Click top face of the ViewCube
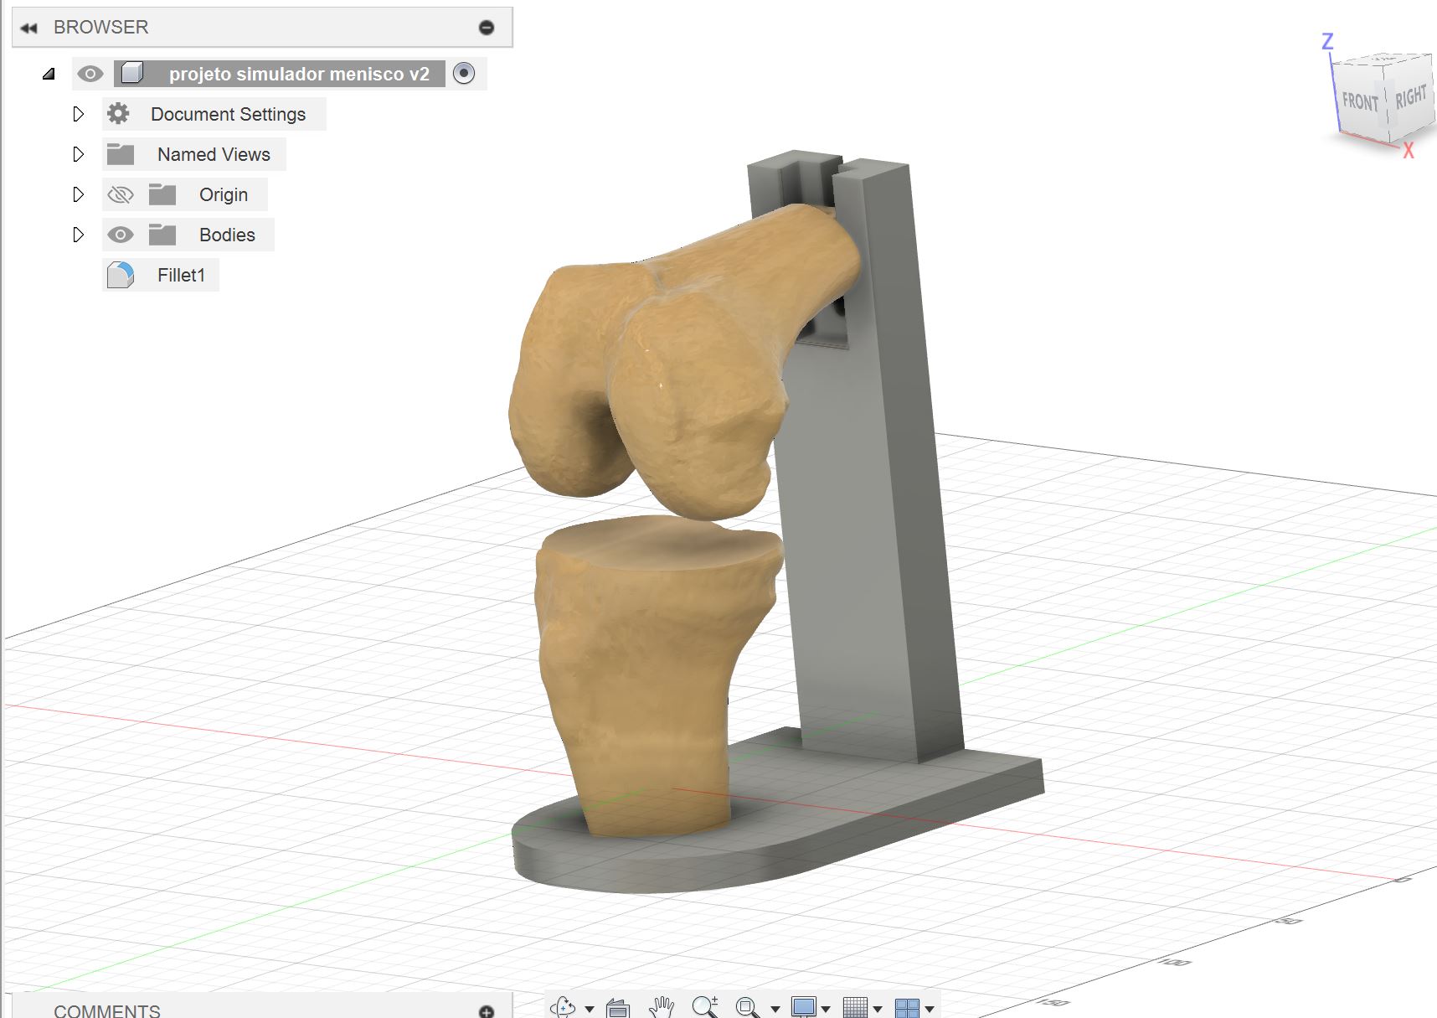The image size is (1437, 1018). tap(1382, 61)
